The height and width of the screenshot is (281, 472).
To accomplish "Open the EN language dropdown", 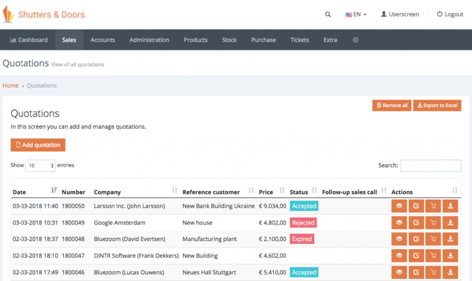I will point(356,14).
